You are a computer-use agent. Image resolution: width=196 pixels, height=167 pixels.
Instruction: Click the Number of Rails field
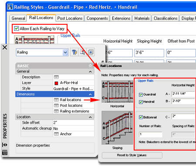[151, 134]
